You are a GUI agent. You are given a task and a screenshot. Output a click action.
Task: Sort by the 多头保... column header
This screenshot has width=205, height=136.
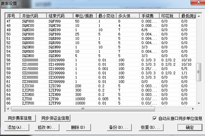(x=128, y=16)
